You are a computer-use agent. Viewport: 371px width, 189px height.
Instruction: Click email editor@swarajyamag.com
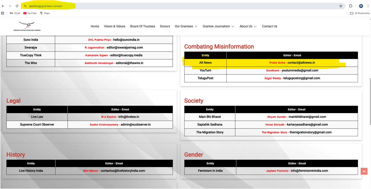[x=125, y=47]
